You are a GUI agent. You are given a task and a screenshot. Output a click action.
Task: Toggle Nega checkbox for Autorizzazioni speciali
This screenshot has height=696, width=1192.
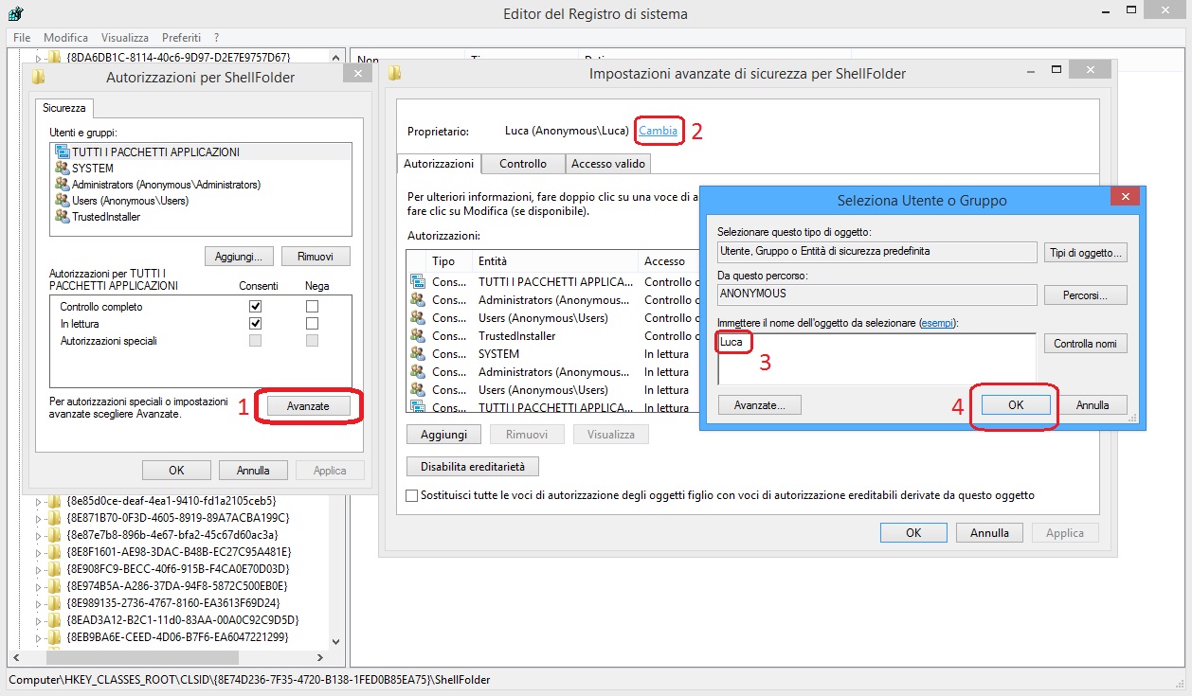point(312,341)
